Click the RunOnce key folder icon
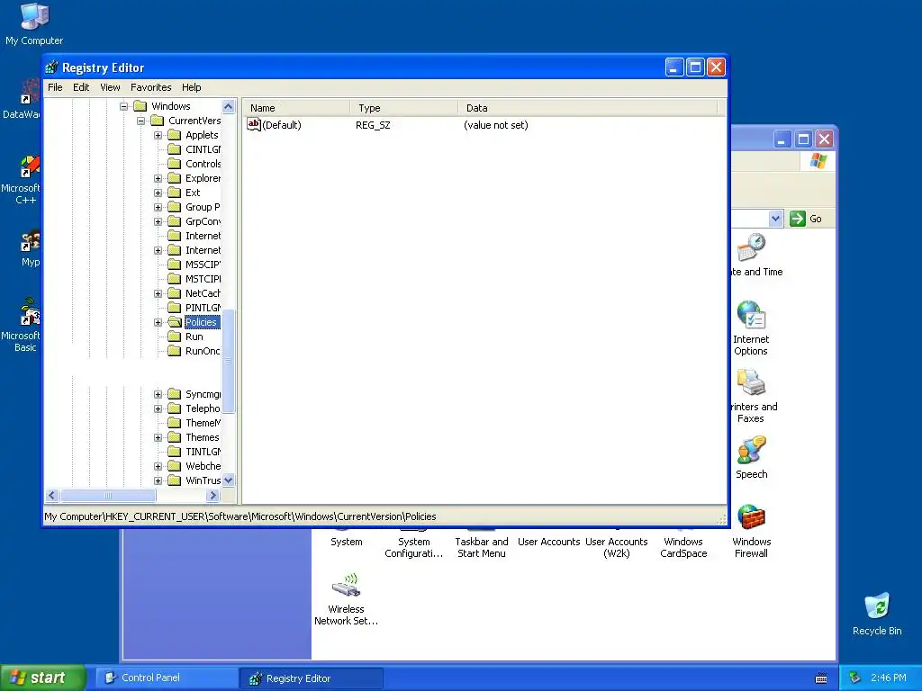Image resolution: width=922 pixels, height=691 pixels. [x=174, y=351]
